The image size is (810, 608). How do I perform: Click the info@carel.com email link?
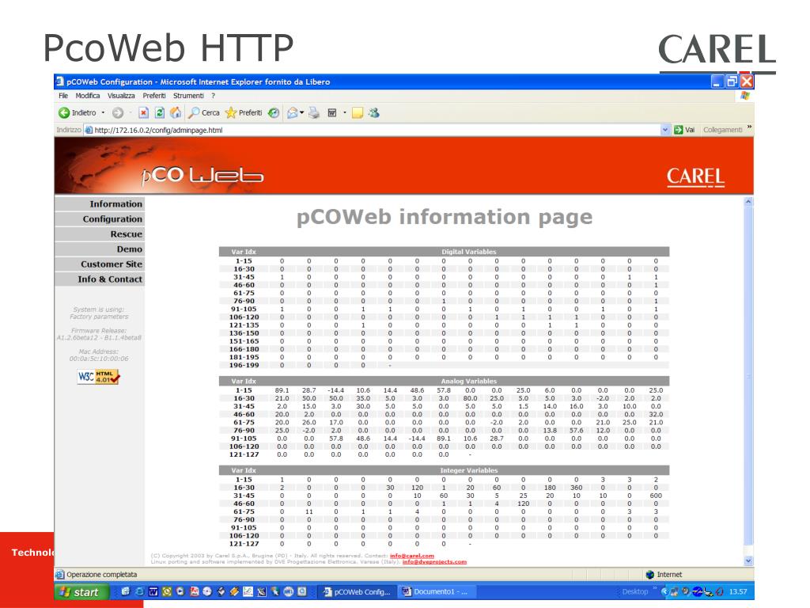(x=411, y=556)
